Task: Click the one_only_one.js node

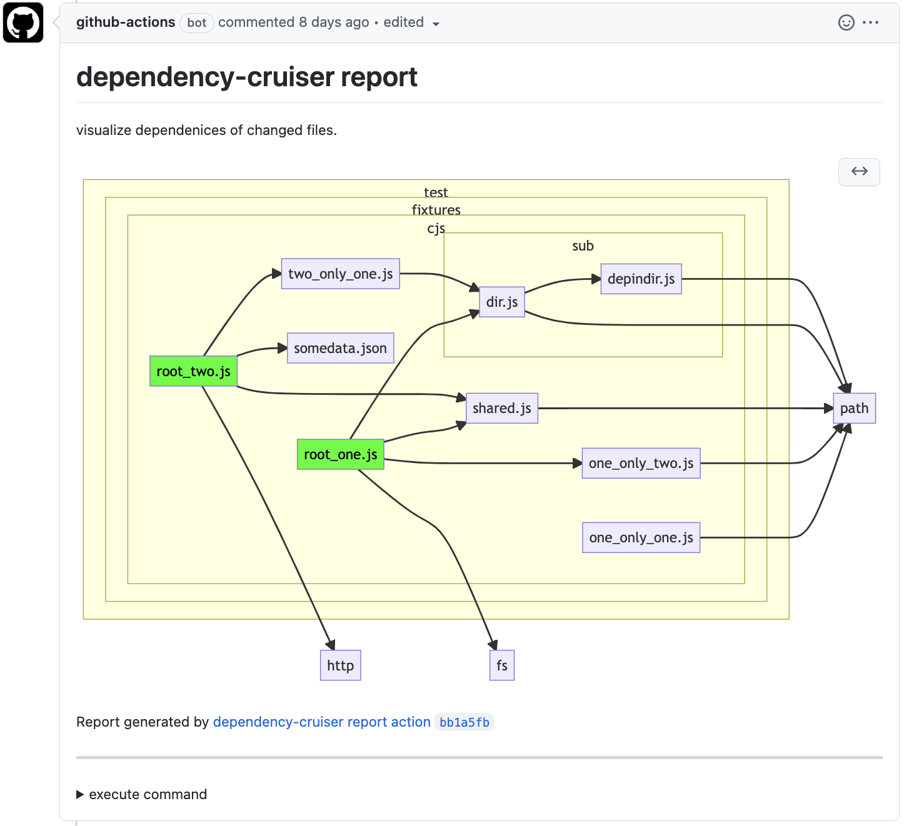Action: point(641,537)
